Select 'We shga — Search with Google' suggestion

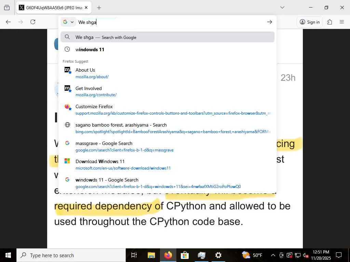[x=167, y=37]
